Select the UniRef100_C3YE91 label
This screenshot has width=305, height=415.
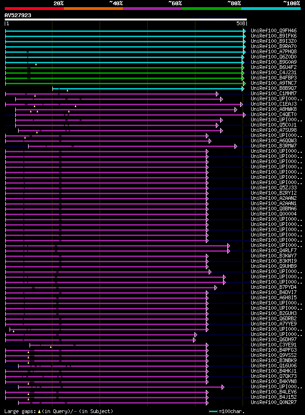(x=274, y=345)
